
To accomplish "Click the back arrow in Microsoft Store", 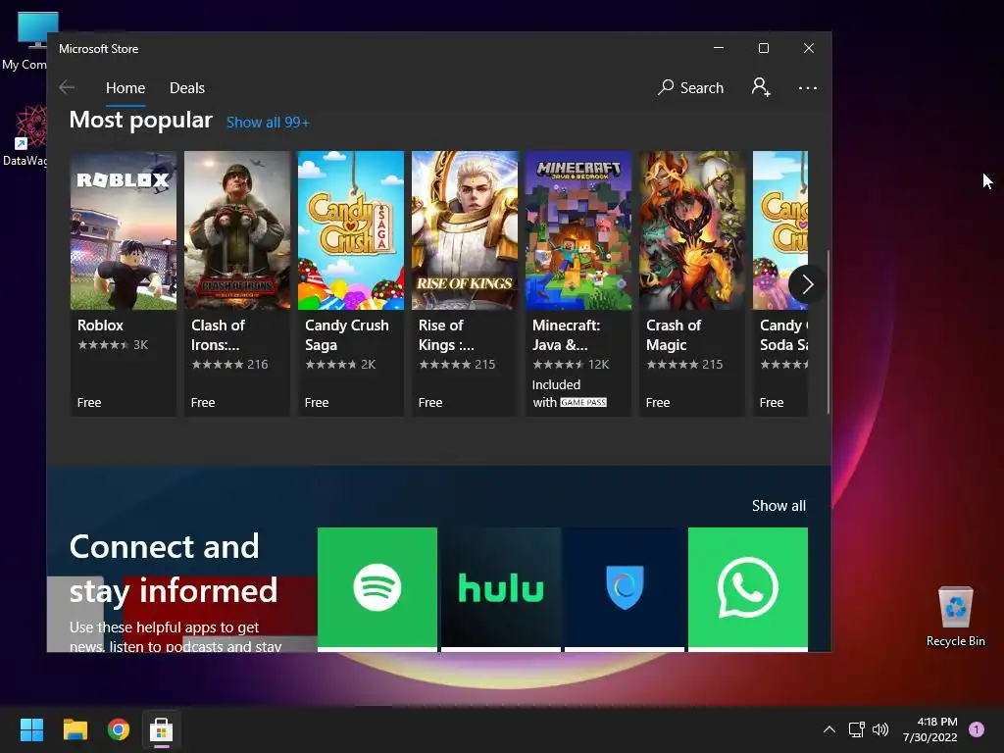I will click(x=67, y=87).
